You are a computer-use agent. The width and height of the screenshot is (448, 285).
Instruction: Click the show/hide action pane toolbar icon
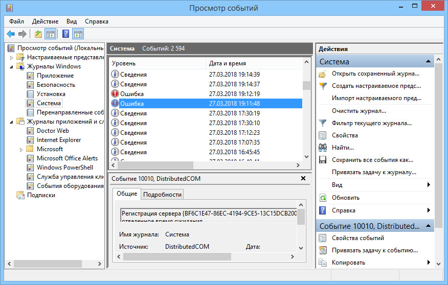point(78,34)
